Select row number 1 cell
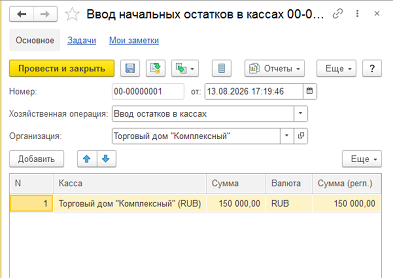The height and width of the screenshot is (278, 393). [32, 203]
